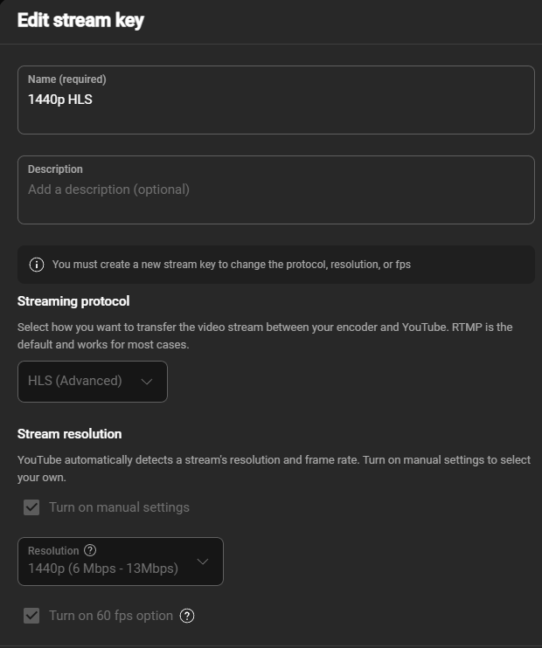
Task: Click the "Turn on manual settings" label text
Action: [119, 507]
